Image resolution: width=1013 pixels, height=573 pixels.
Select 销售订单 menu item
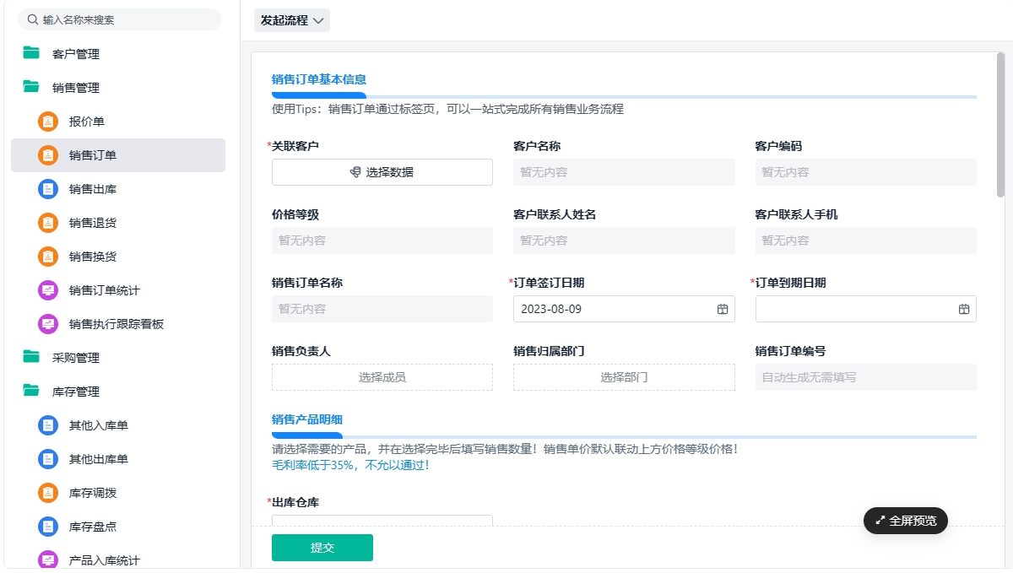click(x=118, y=155)
